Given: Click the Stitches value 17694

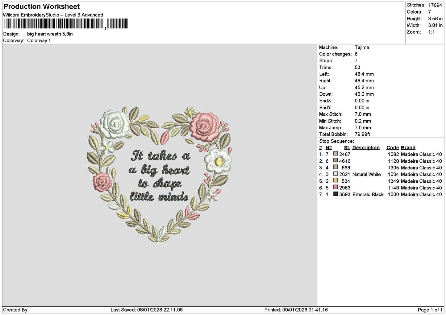Looking at the screenshot, I should pyautogui.click(x=435, y=5).
